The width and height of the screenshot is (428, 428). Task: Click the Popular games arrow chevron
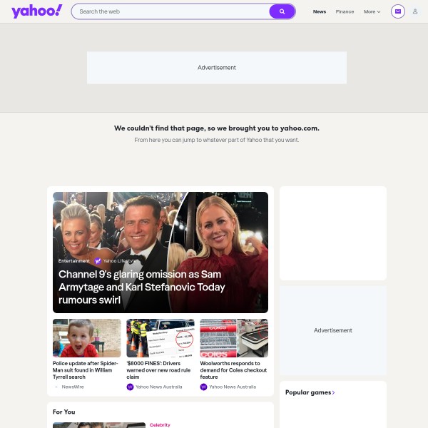[333, 392]
